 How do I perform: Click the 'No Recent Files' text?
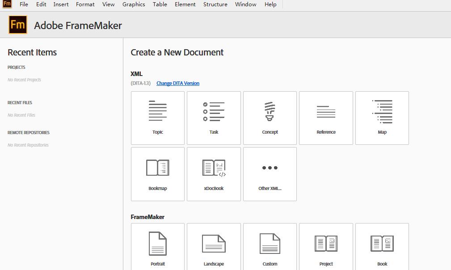coord(21,115)
